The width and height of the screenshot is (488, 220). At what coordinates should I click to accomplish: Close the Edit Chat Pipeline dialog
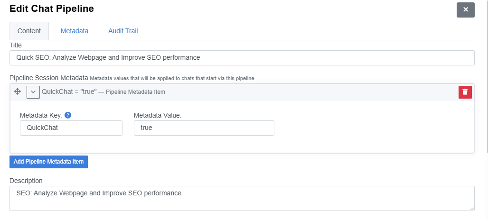pyautogui.click(x=465, y=9)
